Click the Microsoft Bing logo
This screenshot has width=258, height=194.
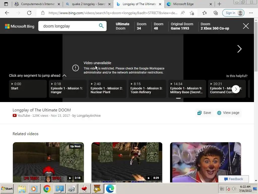pyautogui.click(x=20, y=26)
